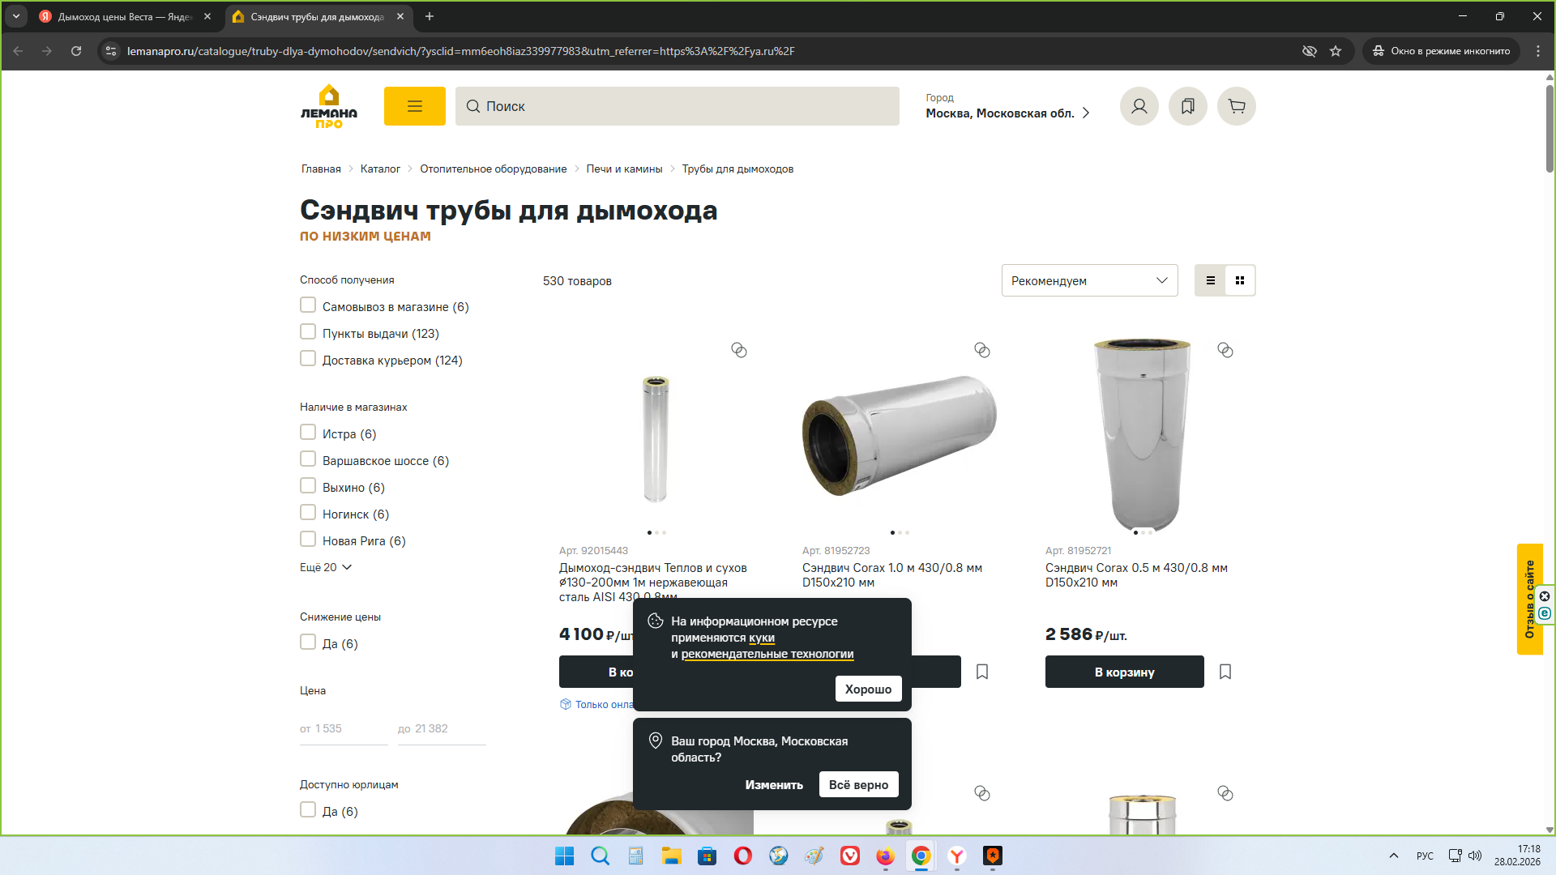Open the shopping cart icon

tap(1236, 106)
